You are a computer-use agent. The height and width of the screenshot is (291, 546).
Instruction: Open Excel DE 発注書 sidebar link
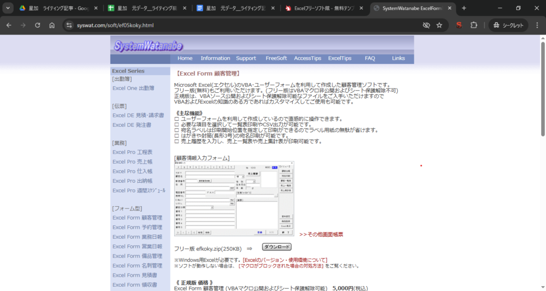pyautogui.click(x=132, y=125)
